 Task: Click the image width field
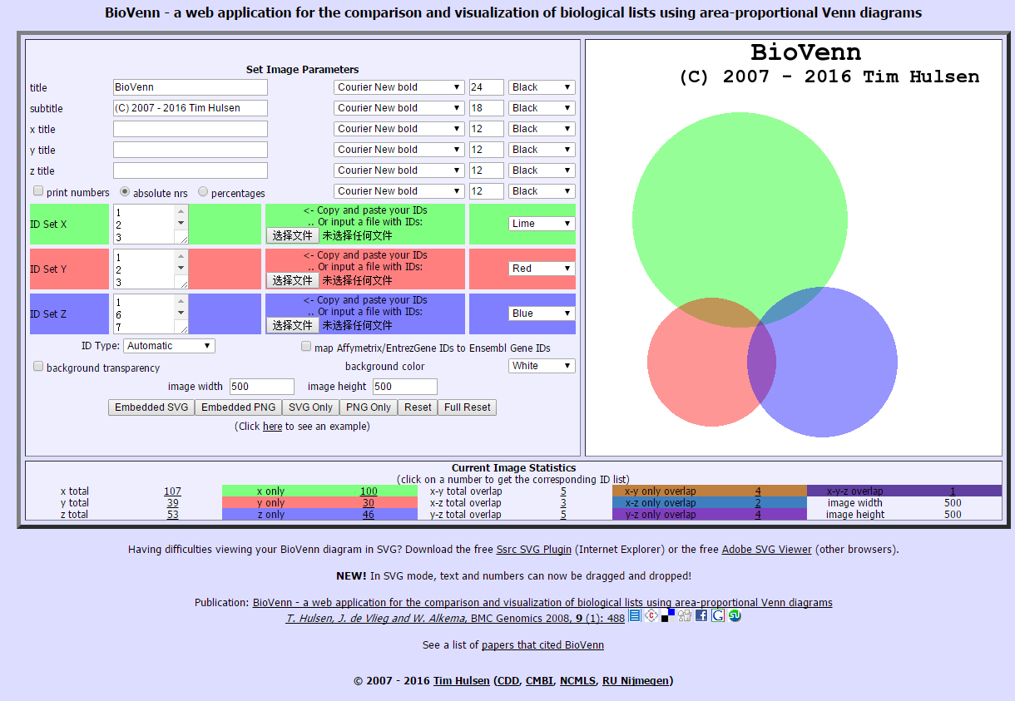[262, 387]
